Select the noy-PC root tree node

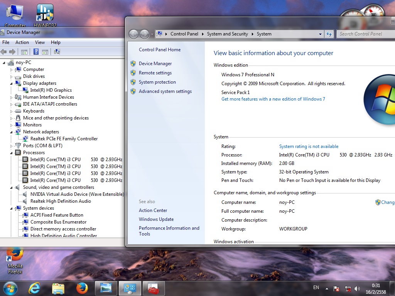tap(24, 62)
